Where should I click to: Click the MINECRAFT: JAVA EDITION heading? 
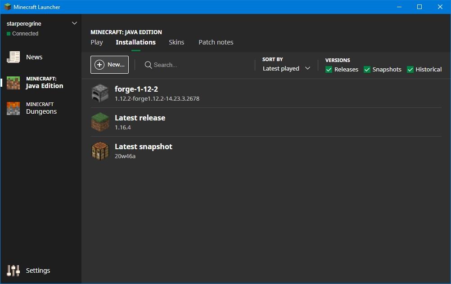[x=126, y=32]
